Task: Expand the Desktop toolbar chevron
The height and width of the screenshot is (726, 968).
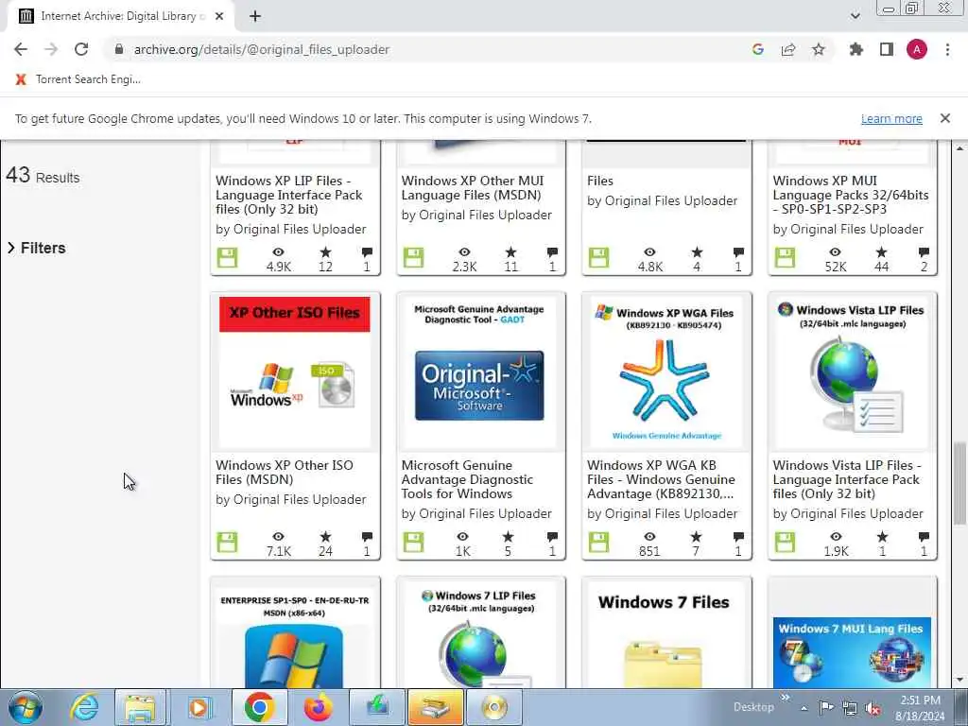Action: (786, 698)
